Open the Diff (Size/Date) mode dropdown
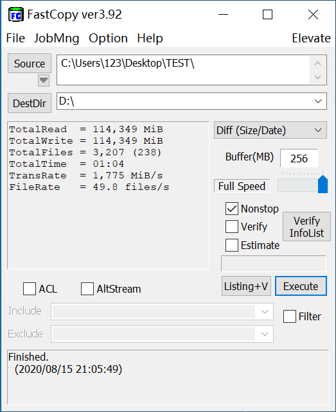The width and height of the screenshot is (336, 412). click(x=318, y=130)
